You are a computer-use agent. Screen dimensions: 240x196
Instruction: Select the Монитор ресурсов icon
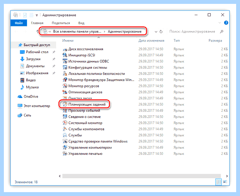point(65,86)
